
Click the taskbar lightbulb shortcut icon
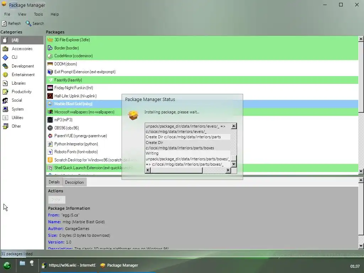pos(32,263)
